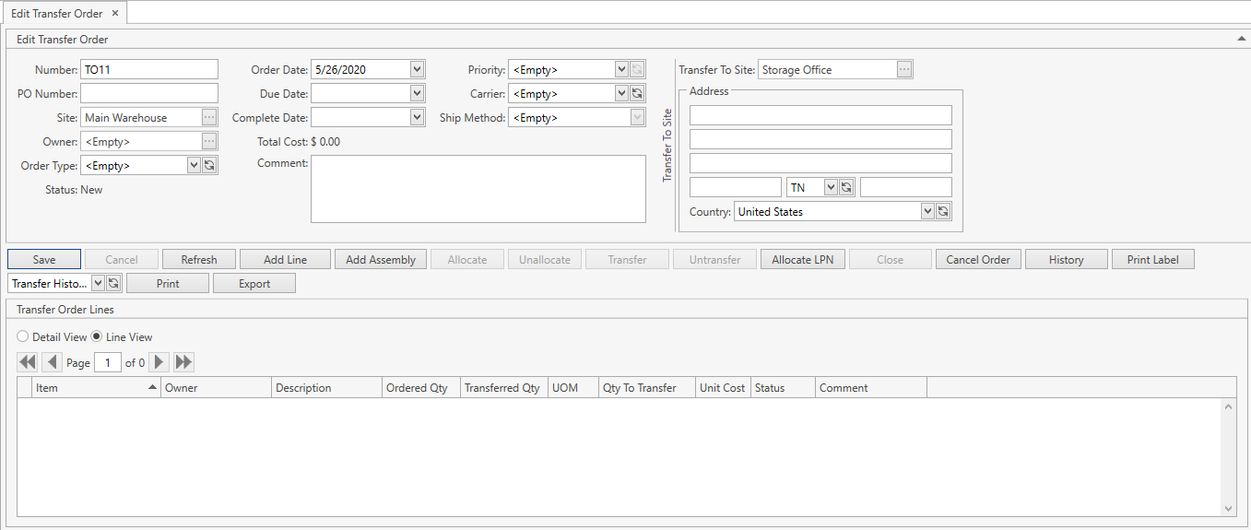This screenshot has height=530, width=1251.
Task: Refresh the Order Type list icon
Action: (x=209, y=166)
